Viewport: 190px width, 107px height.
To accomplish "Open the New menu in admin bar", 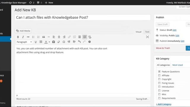I will pos(49,3).
